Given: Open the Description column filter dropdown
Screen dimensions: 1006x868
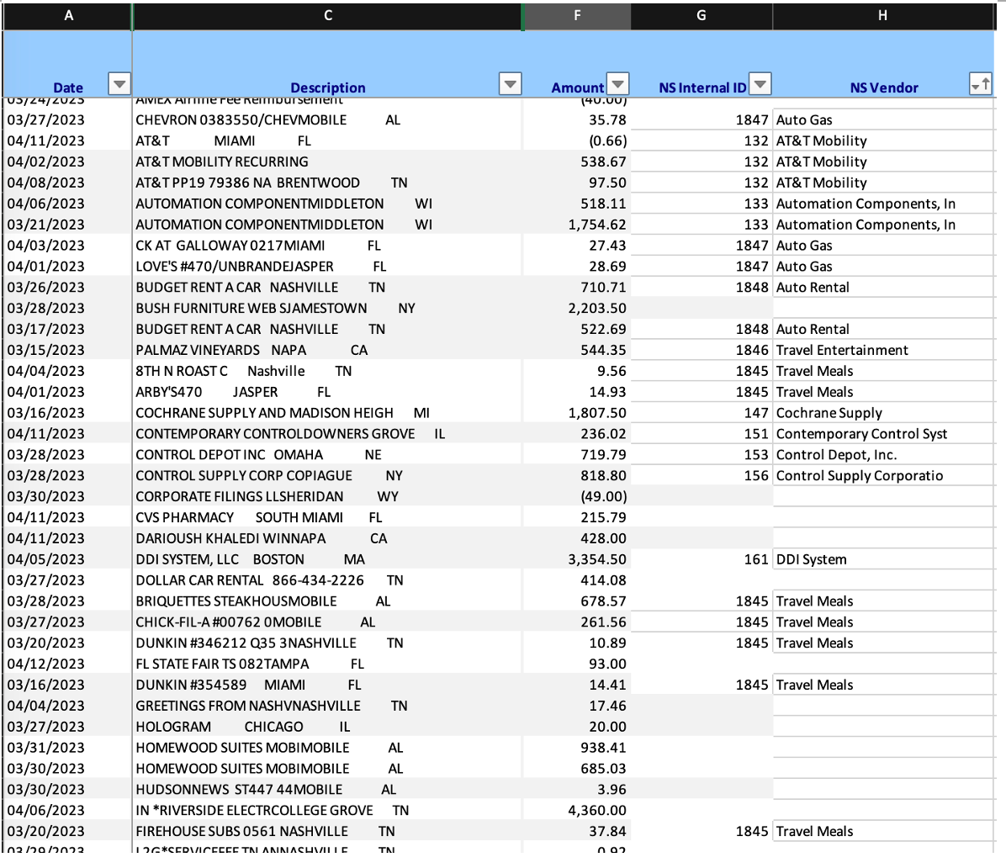Looking at the screenshot, I should tap(510, 84).
